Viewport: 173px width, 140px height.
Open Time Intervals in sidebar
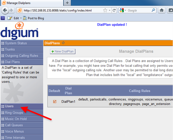(22, 137)
